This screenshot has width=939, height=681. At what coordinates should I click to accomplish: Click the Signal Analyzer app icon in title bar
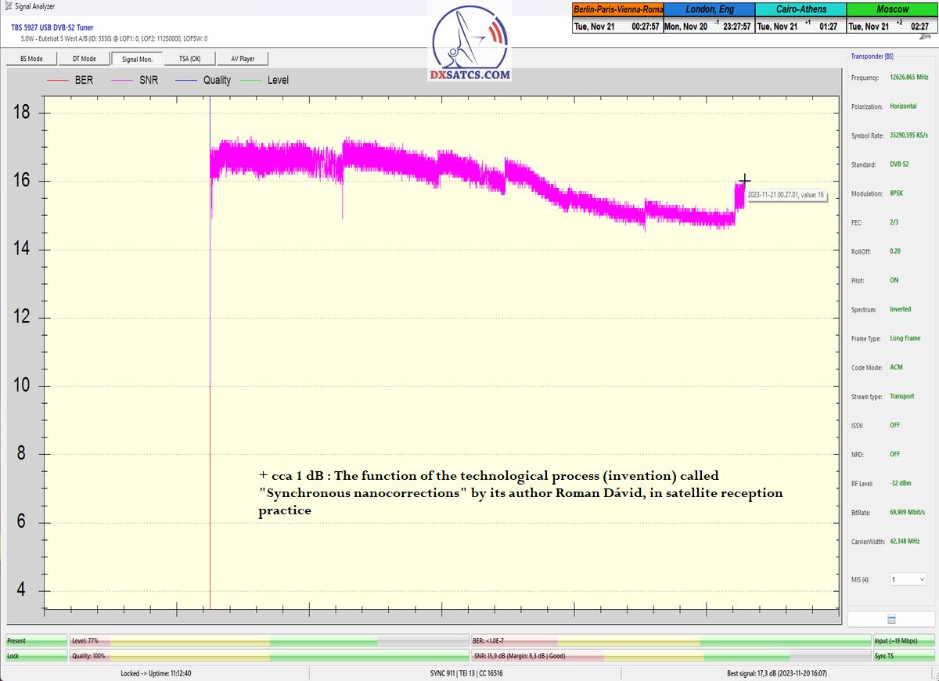8,5
